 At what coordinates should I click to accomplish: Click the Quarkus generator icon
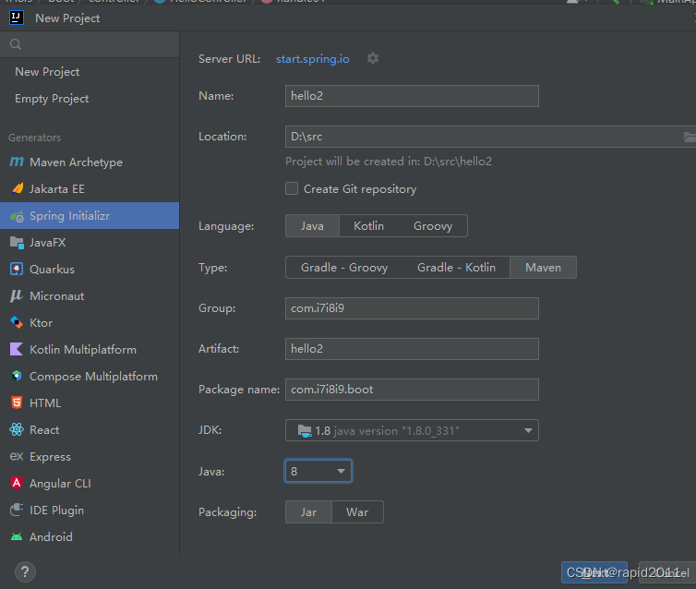(x=17, y=270)
